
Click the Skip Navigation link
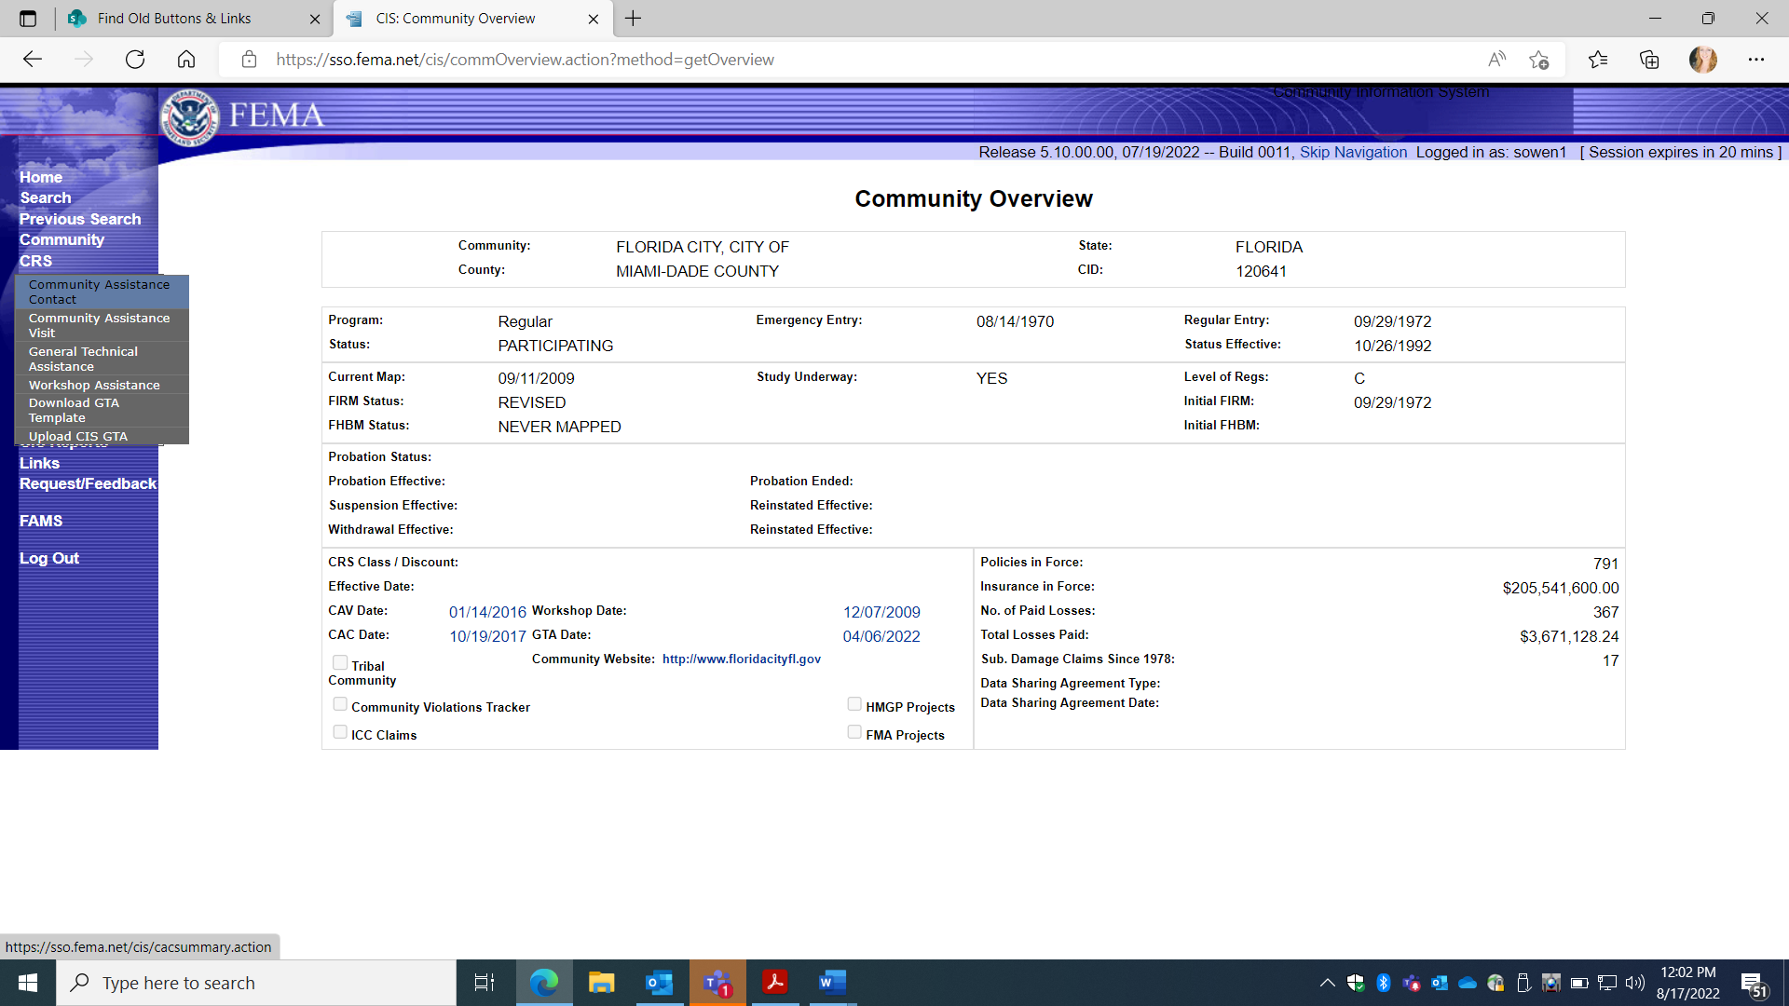(1353, 153)
